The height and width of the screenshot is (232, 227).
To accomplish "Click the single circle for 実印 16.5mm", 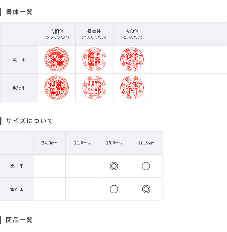I will click(146, 166).
